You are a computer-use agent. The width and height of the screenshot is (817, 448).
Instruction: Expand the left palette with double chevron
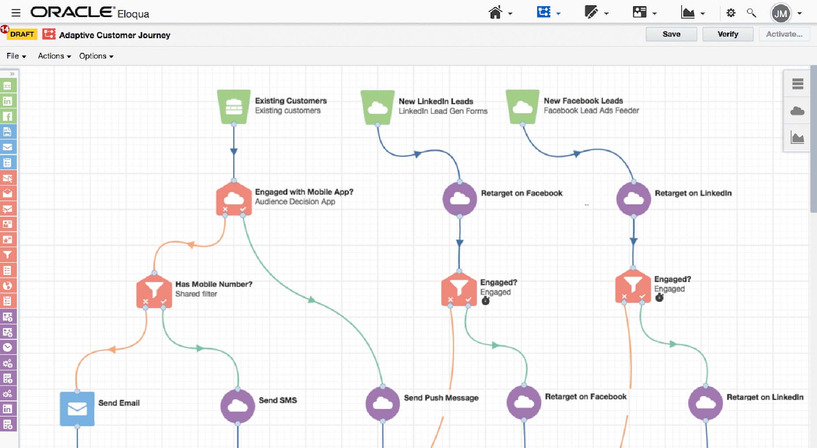[12, 74]
